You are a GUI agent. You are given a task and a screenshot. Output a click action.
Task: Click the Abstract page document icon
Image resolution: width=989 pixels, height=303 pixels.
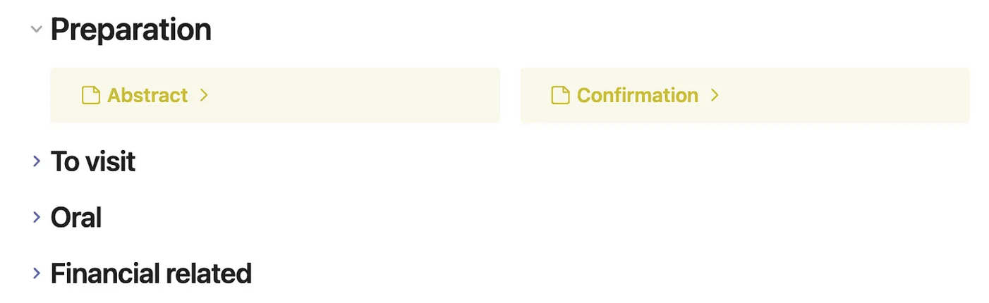click(x=90, y=95)
